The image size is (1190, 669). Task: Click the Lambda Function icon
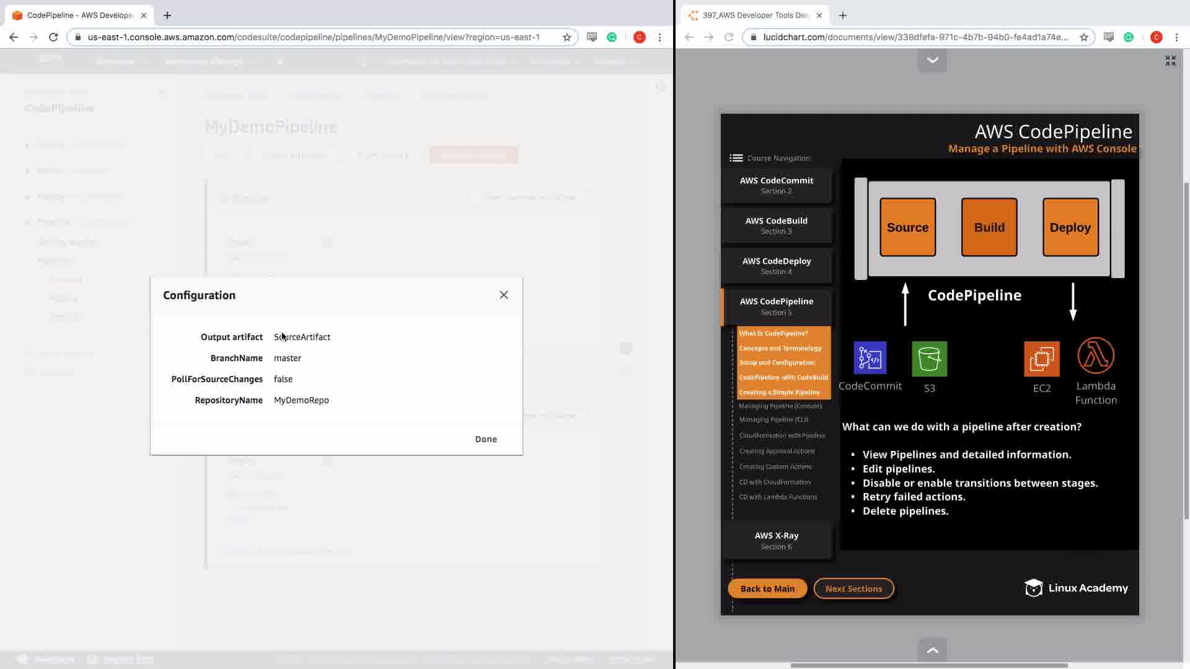[x=1095, y=356]
